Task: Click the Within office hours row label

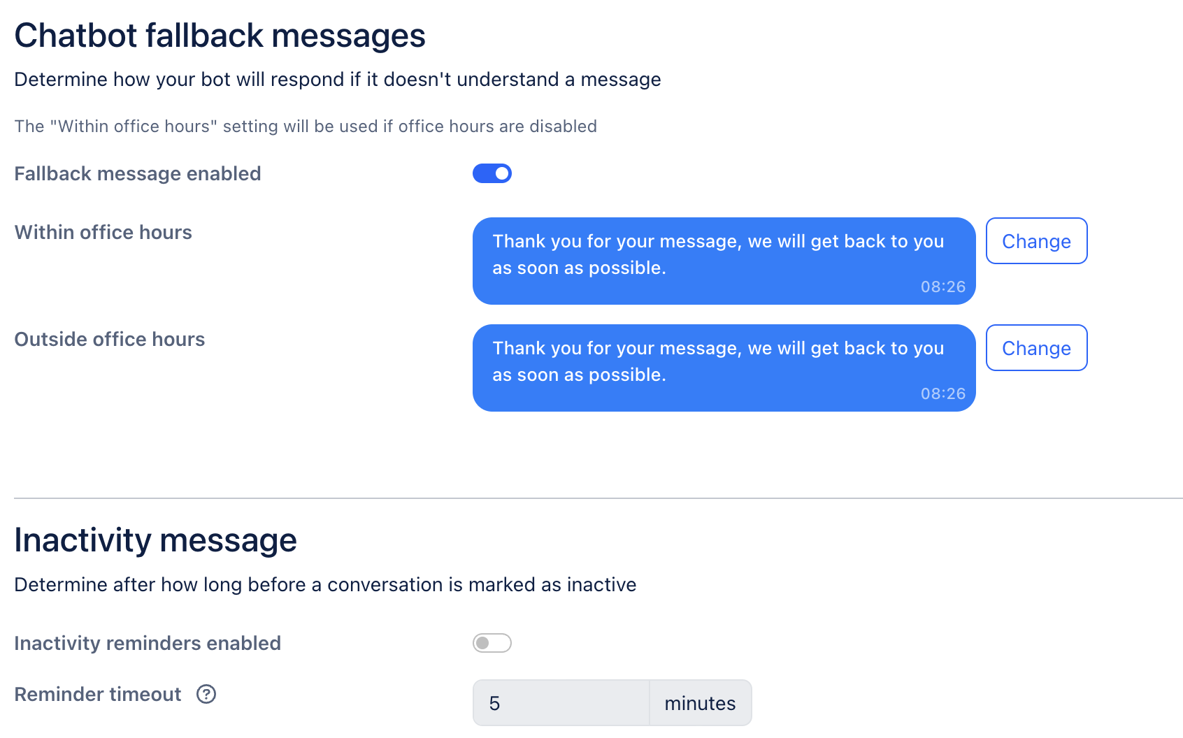Action: tap(103, 232)
